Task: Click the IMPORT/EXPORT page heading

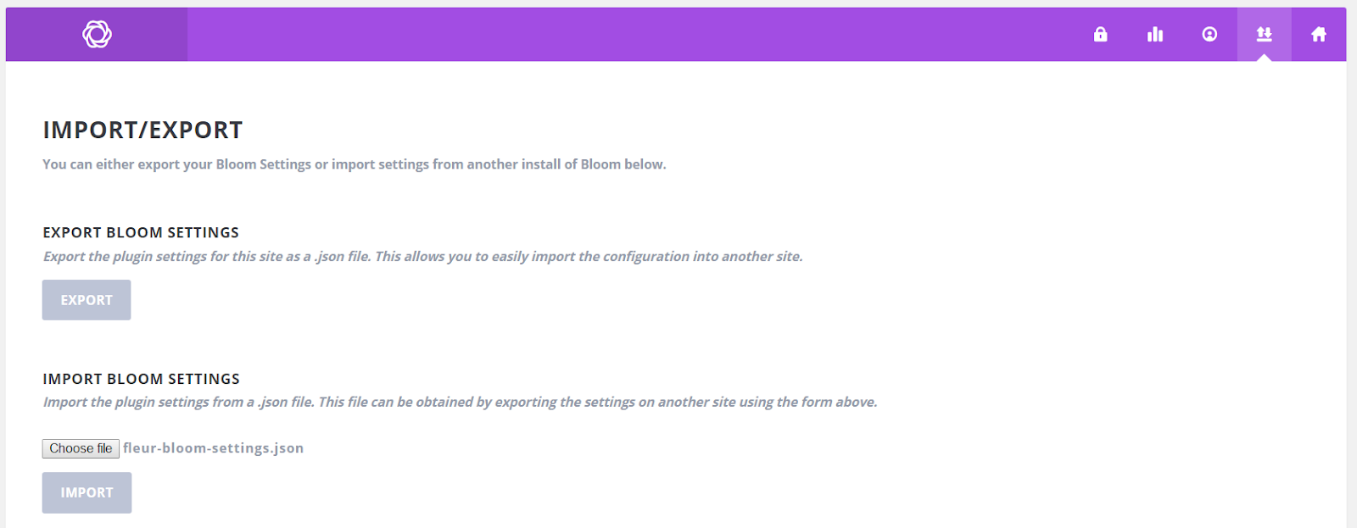Action: coord(142,130)
